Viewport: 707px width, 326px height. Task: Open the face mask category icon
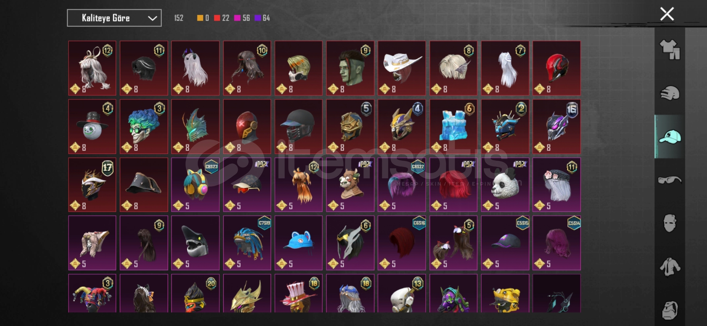[670, 223]
